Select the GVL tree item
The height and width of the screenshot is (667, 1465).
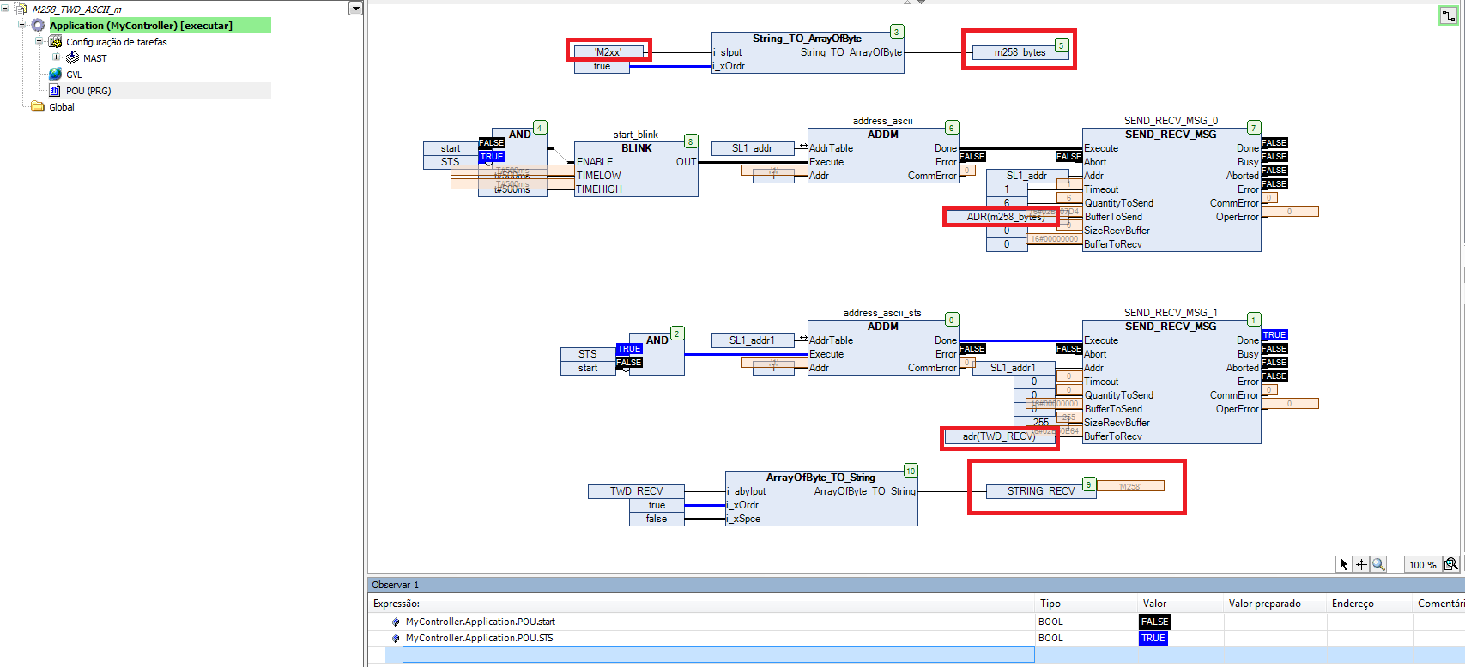point(74,75)
